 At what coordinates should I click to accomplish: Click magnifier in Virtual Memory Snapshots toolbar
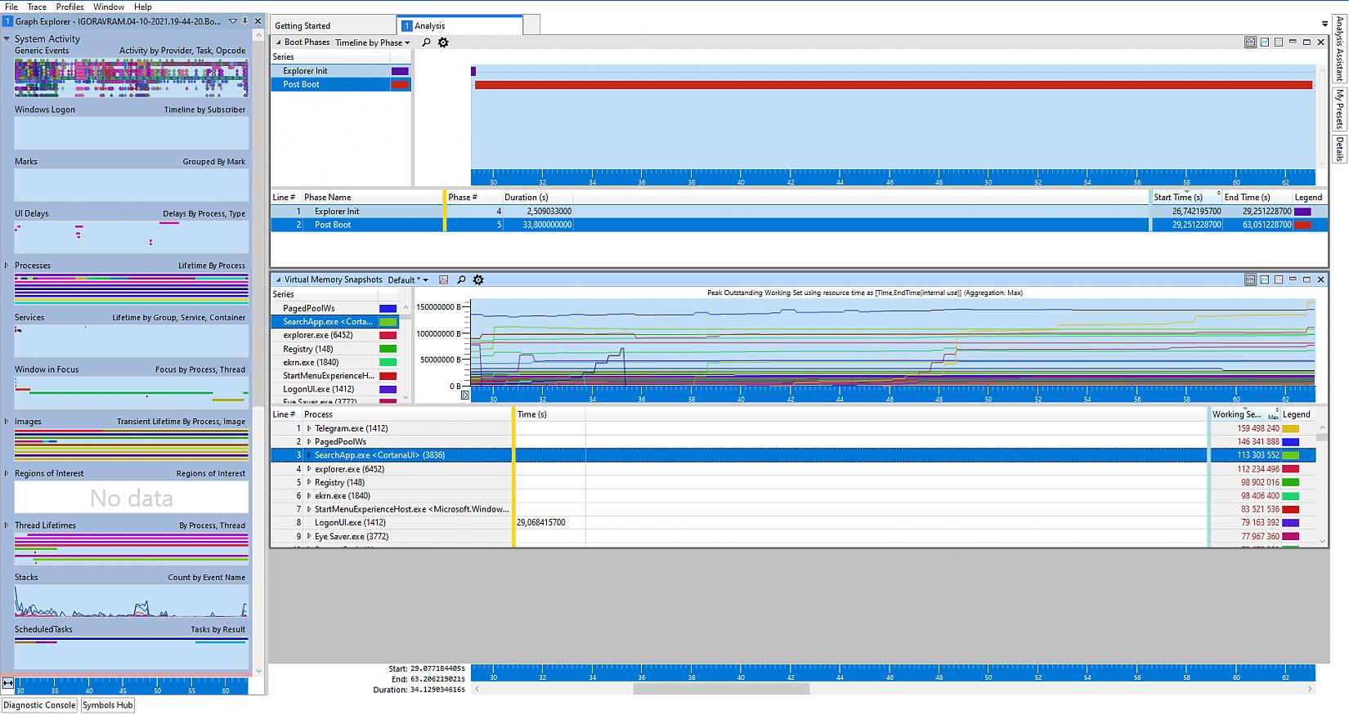(x=461, y=279)
